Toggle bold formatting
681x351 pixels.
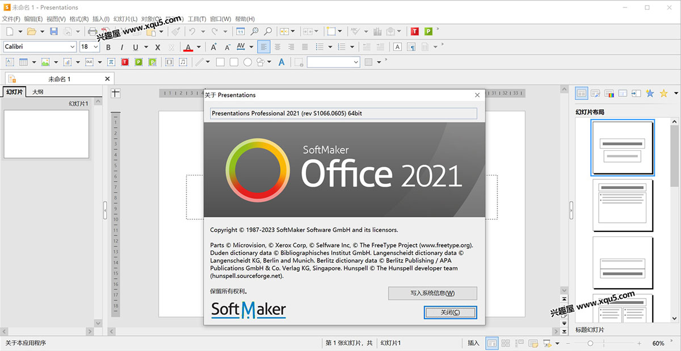108,47
